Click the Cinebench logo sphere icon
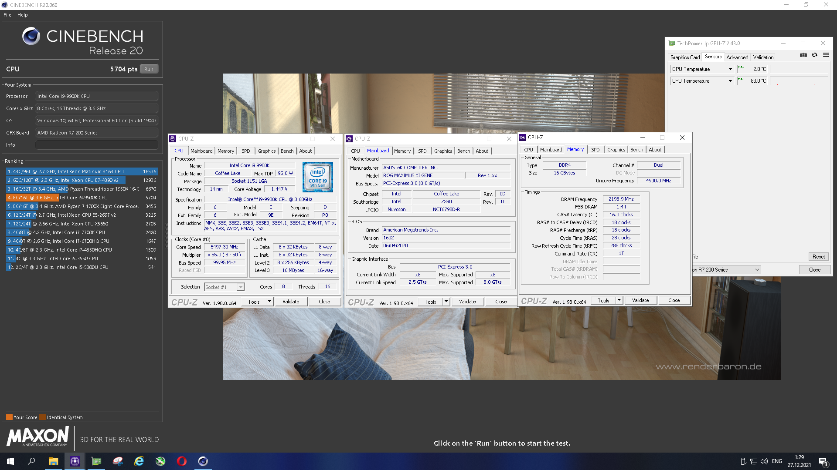This screenshot has width=837, height=470. pos(31,36)
